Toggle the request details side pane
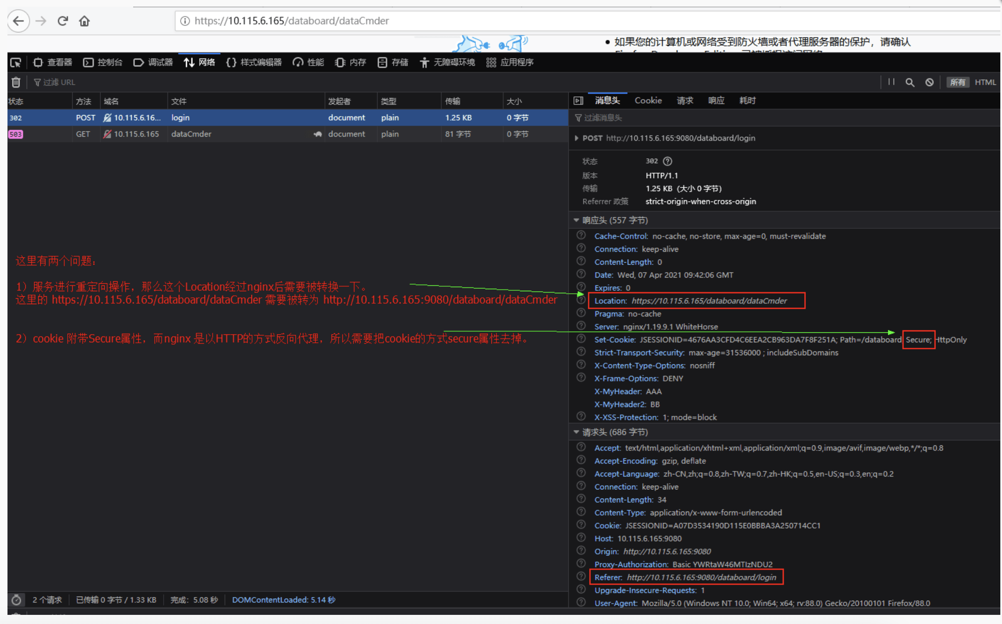This screenshot has width=1002, height=624. tap(578, 101)
